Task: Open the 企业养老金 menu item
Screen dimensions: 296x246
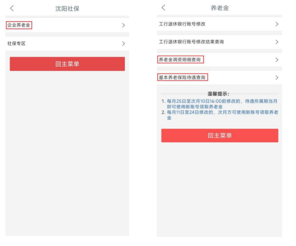Action: 67,25
